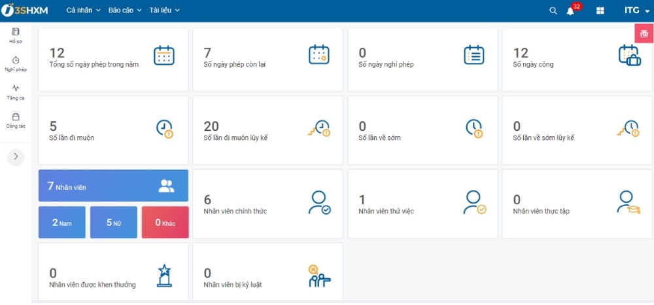This screenshot has height=305, width=654.
Task: Open the Tài liệu dropdown menu
Action: tap(164, 10)
